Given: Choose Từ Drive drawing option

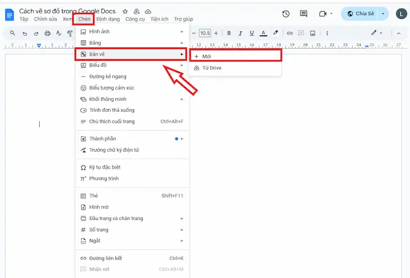Looking at the screenshot, I should (x=235, y=68).
